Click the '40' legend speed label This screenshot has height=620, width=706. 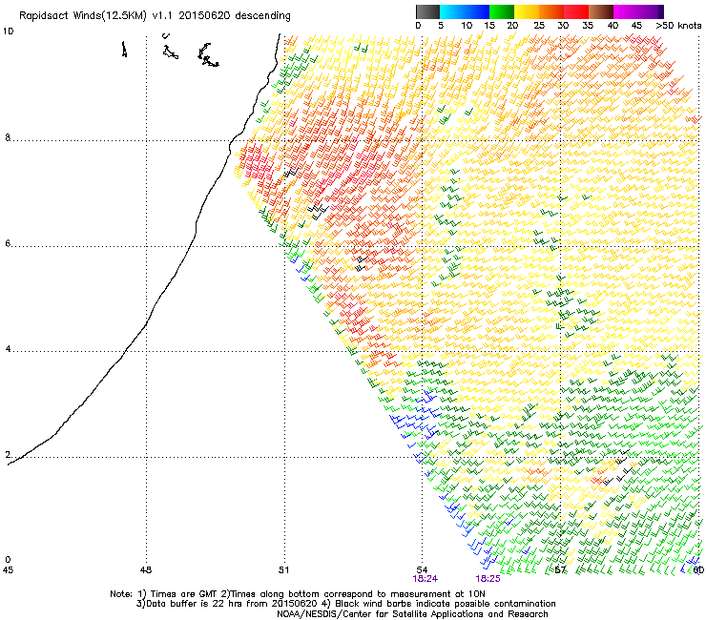click(613, 26)
